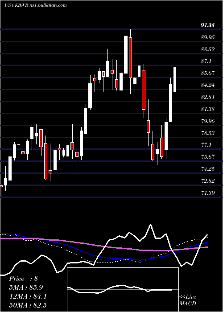Click the 82.81 price axis label

tap(208, 97)
